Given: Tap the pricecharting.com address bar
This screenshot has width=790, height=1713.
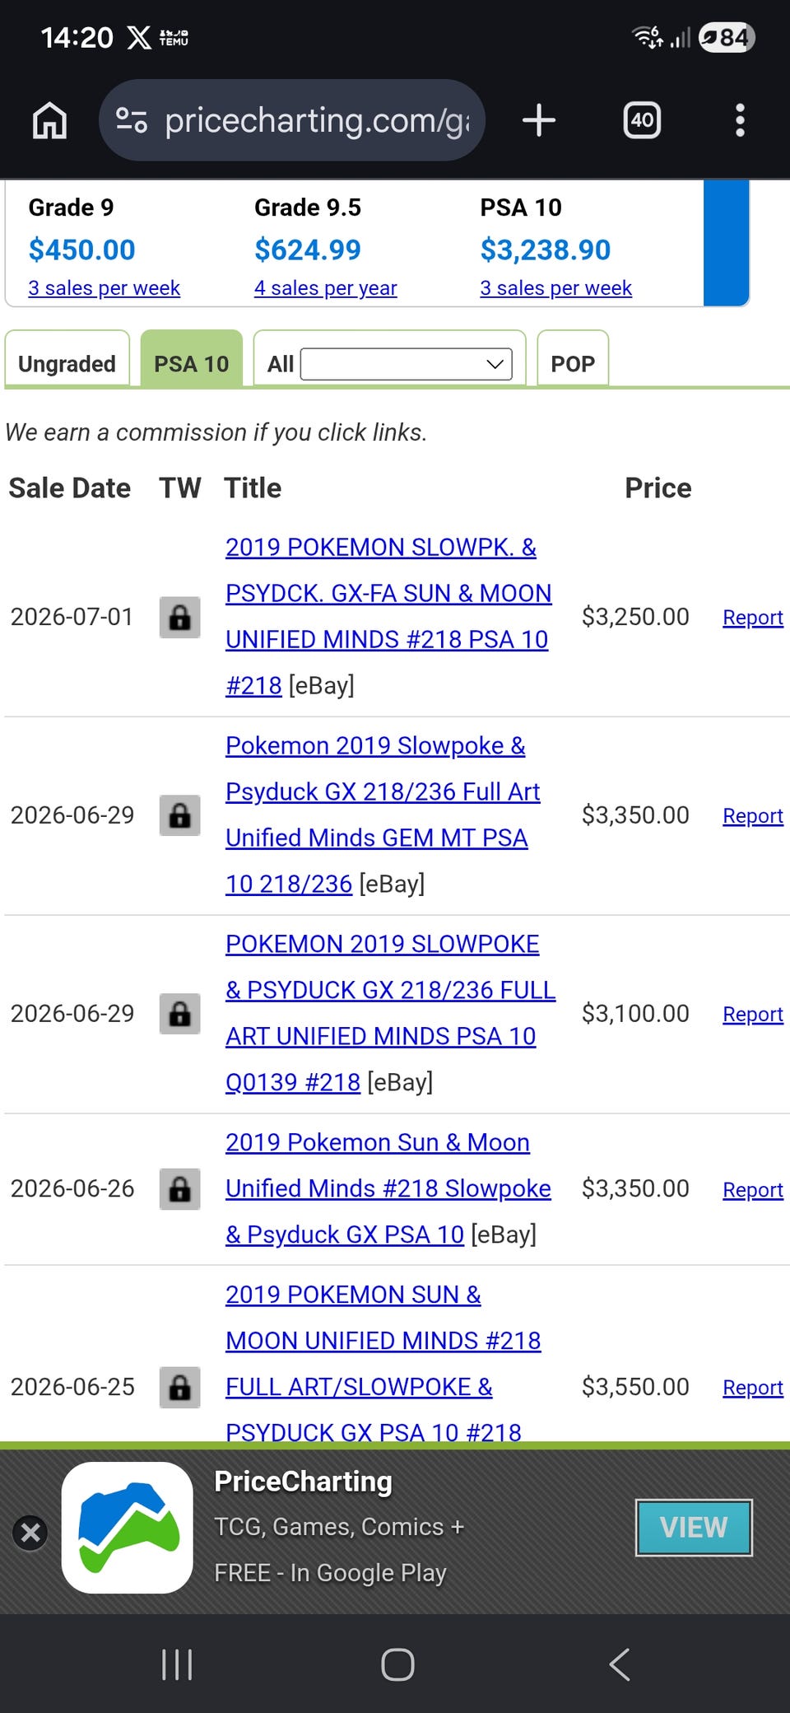Looking at the screenshot, I should pyautogui.click(x=292, y=120).
